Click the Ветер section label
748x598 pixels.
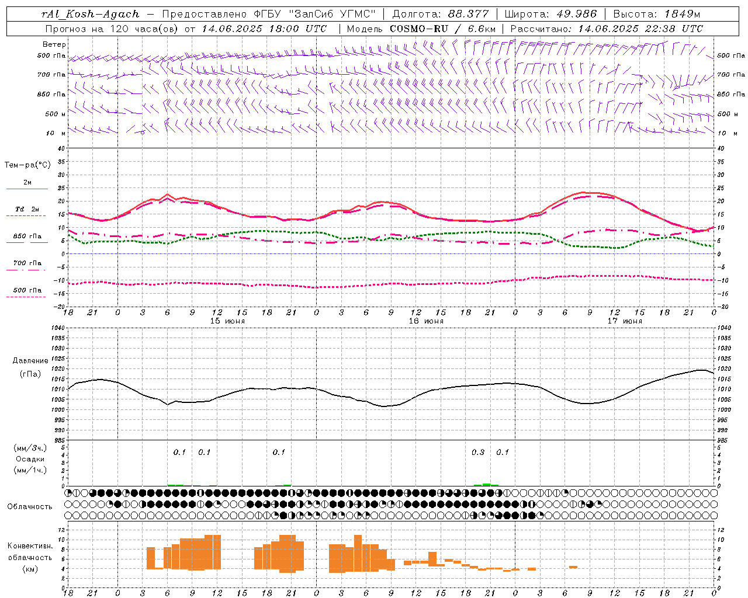click(54, 44)
